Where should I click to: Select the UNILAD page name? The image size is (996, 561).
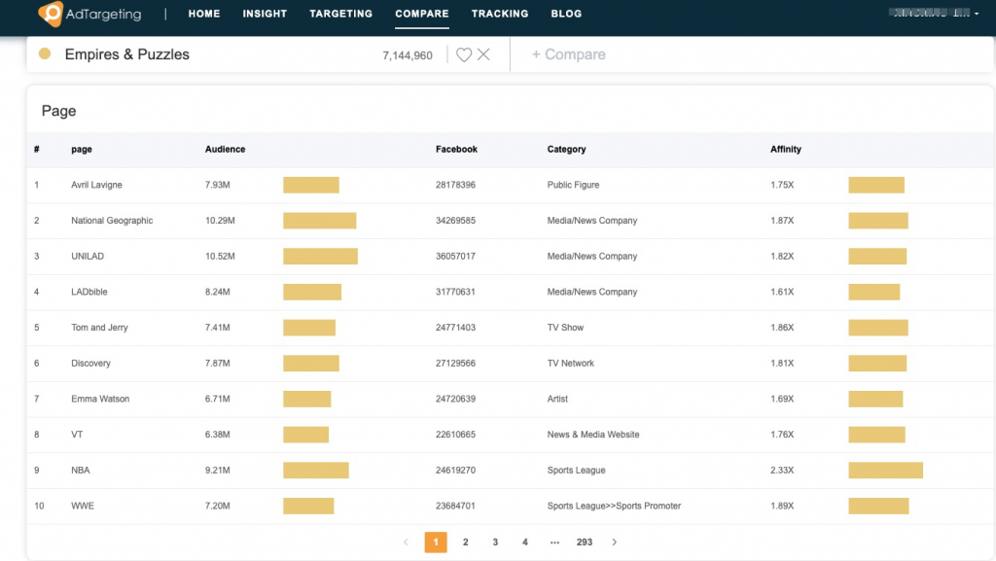(88, 256)
